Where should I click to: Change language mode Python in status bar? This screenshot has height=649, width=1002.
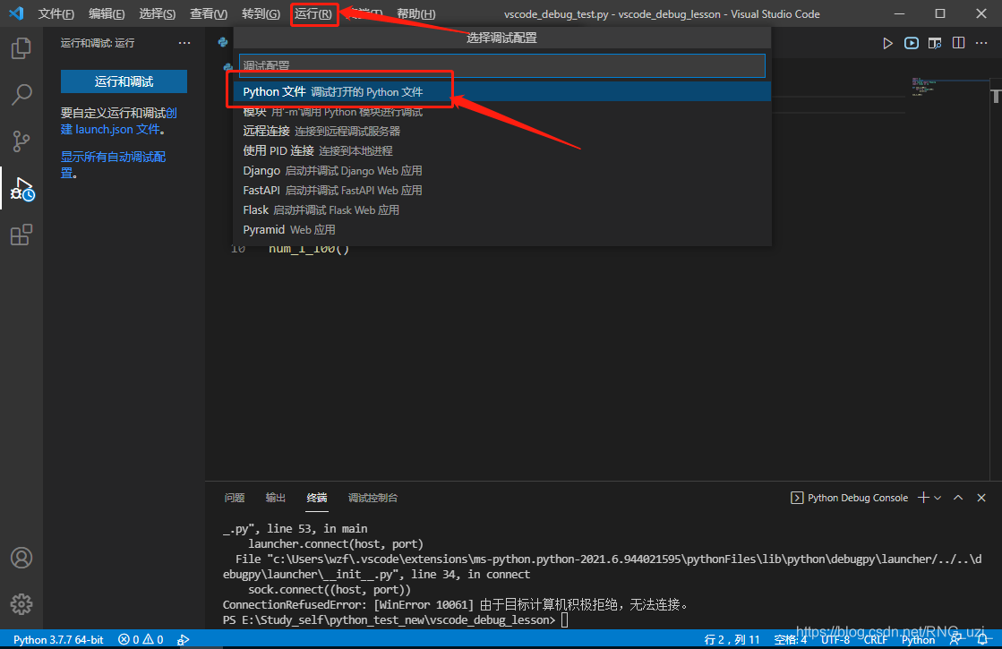(x=918, y=639)
